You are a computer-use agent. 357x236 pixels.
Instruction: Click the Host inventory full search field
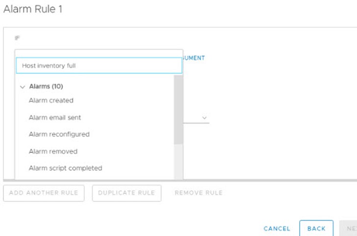coord(99,66)
